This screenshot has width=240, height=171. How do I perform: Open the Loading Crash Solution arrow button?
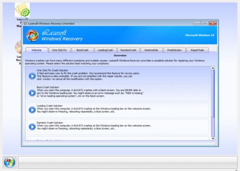tap(32, 110)
